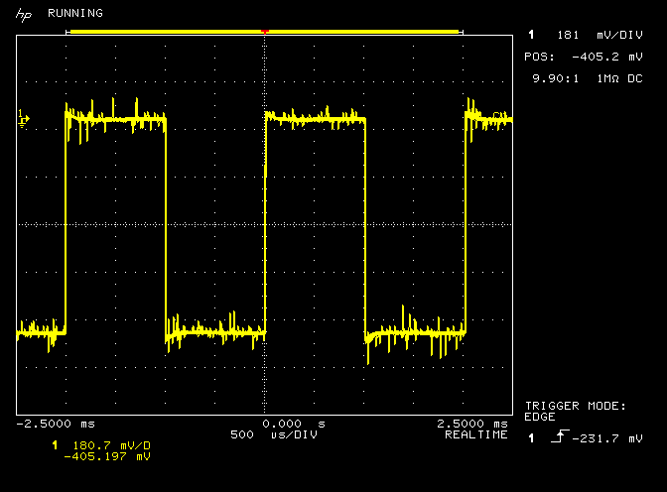Click the red trigger position marker
The height and width of the screenshot is (492, 667).
coord(264,32)
